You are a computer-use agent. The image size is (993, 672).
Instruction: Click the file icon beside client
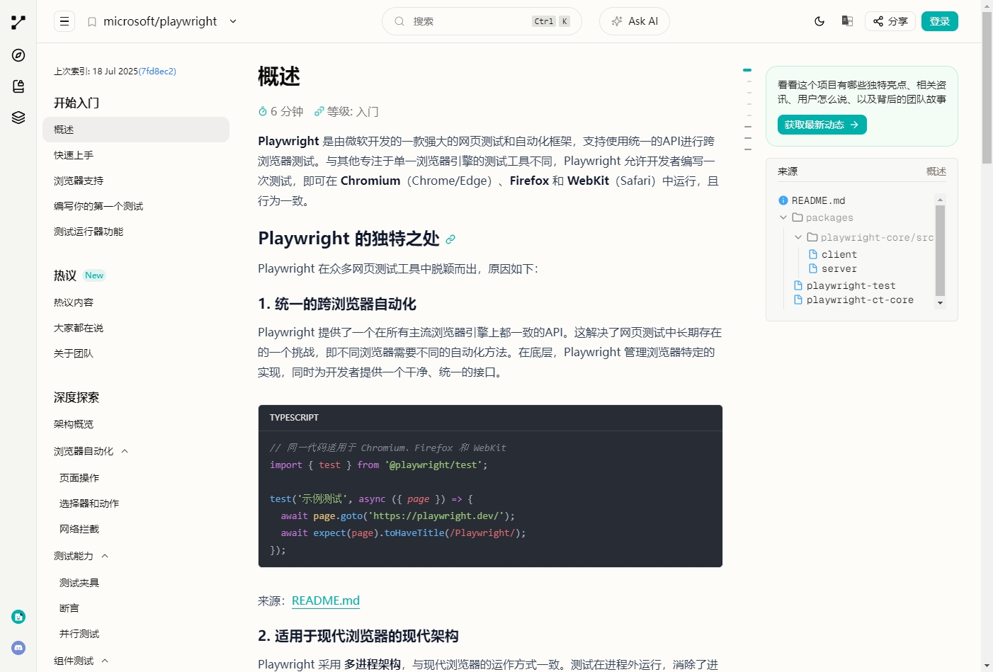813,254
